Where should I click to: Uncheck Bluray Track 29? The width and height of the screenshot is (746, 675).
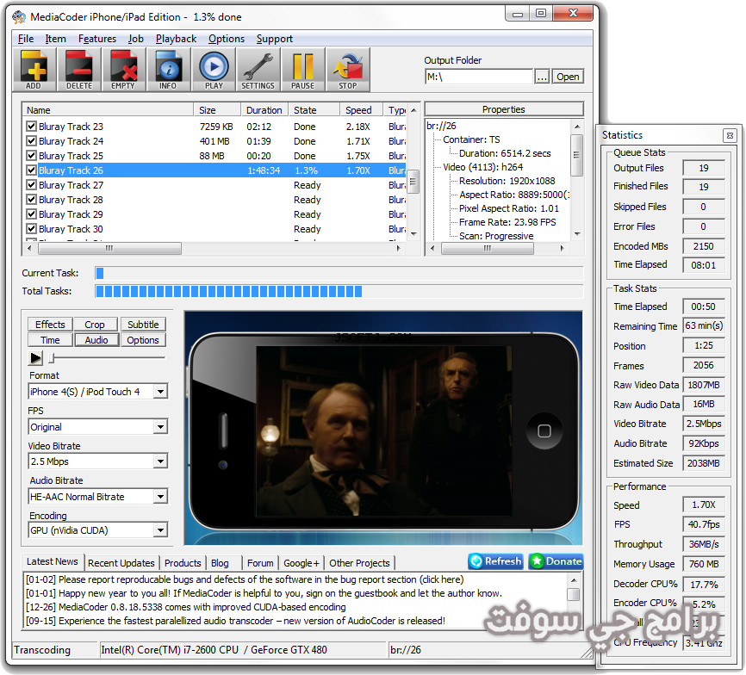[31, 214]
